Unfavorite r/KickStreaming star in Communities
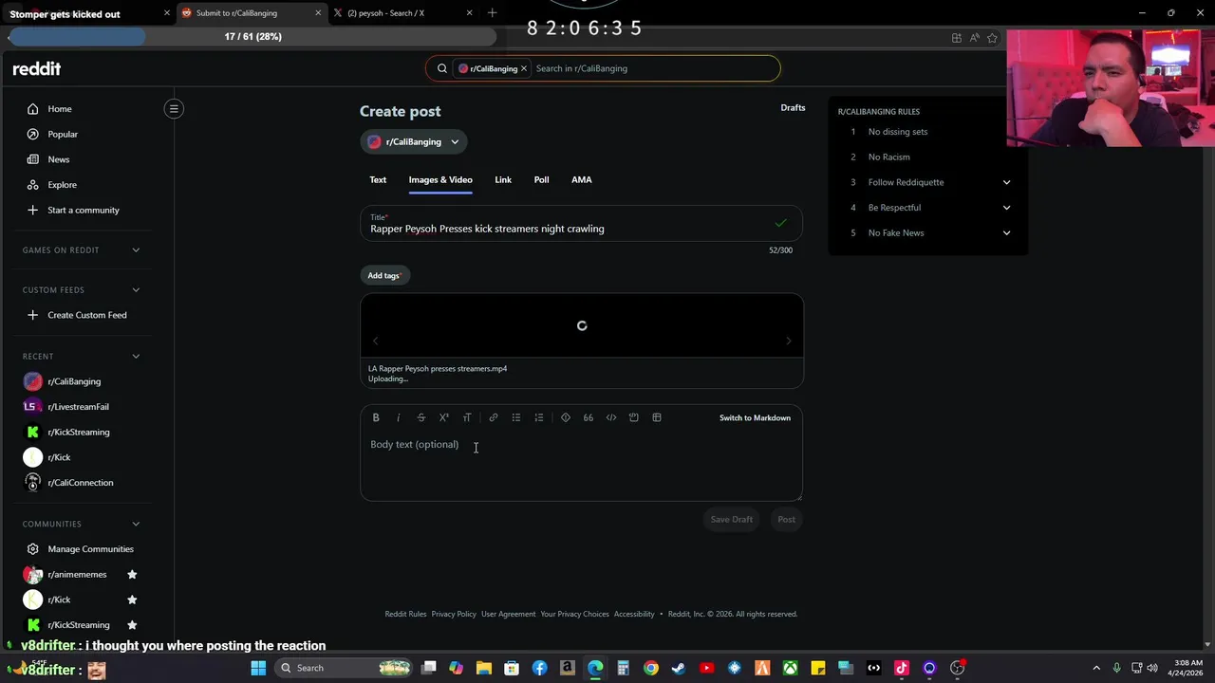Image resolution: width=1215 pixels, height=683 pixels. point(132,625)
